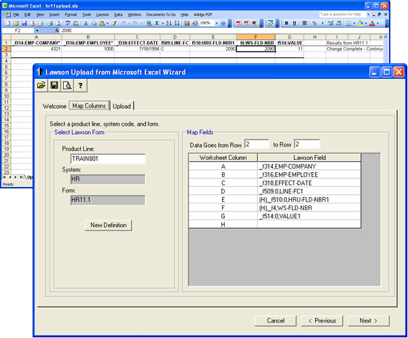Open the File menu in Excel

tap(16, 14)
